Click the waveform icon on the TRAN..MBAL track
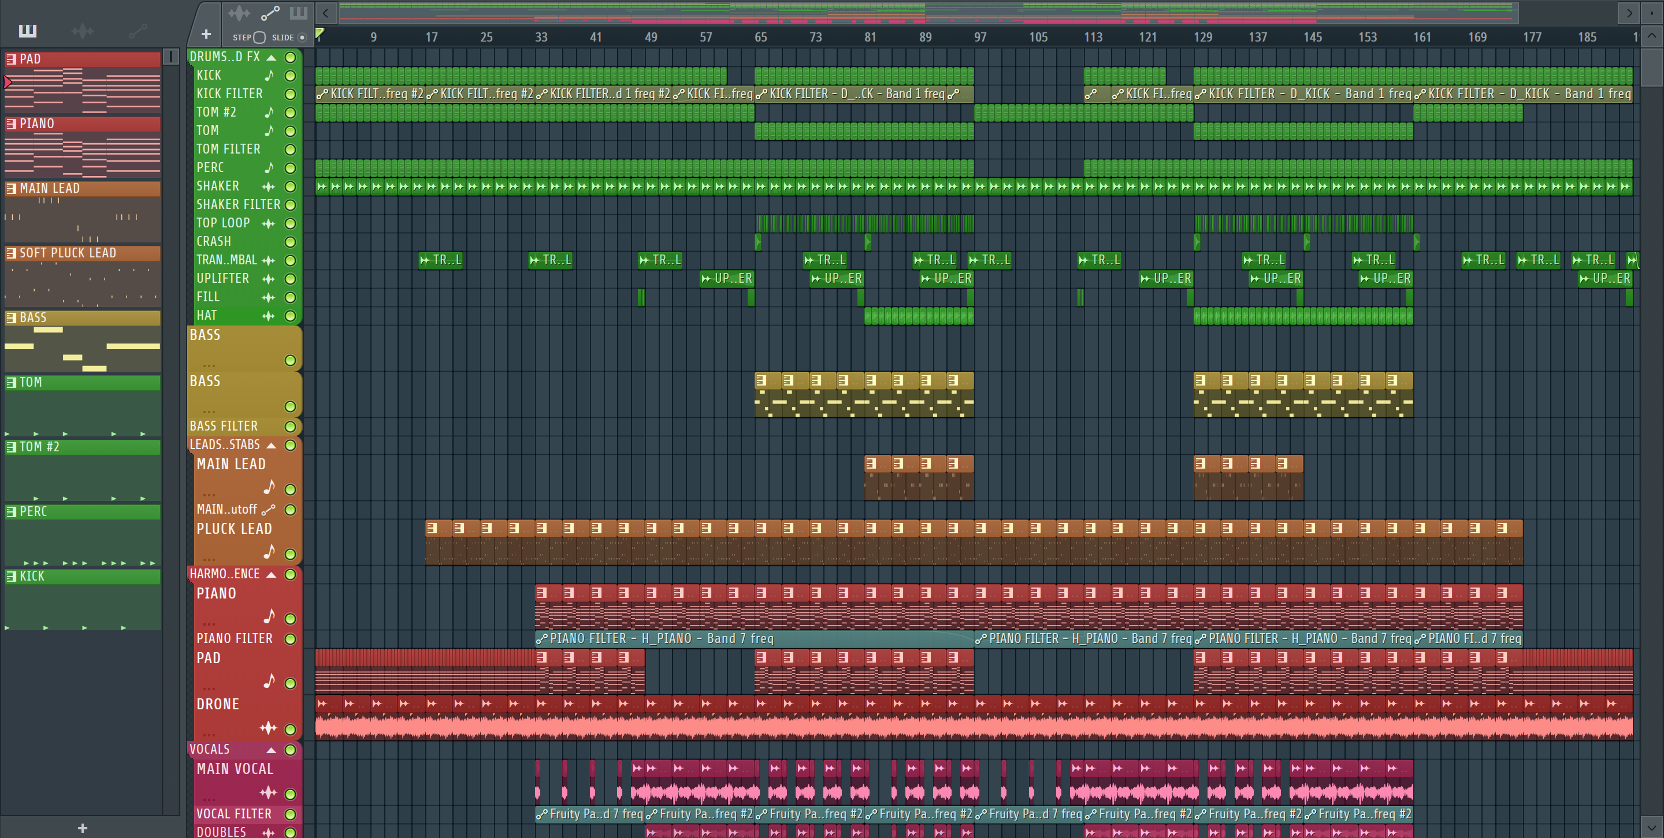 [x=269, y=261]
